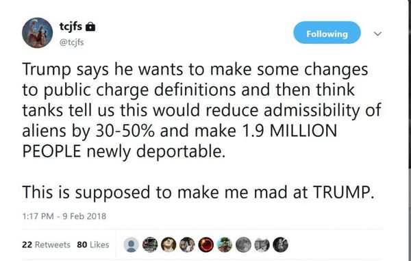Visit the @tcjfs handle link

[72, 42]
